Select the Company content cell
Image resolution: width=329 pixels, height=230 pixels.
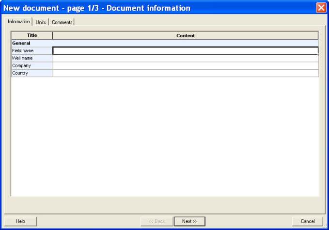click(x=185, y=66)
